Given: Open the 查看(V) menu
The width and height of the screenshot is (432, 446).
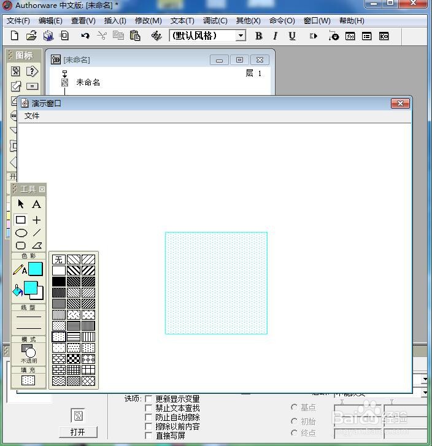Looking at the screenshot, I should [x=83, y=21].
